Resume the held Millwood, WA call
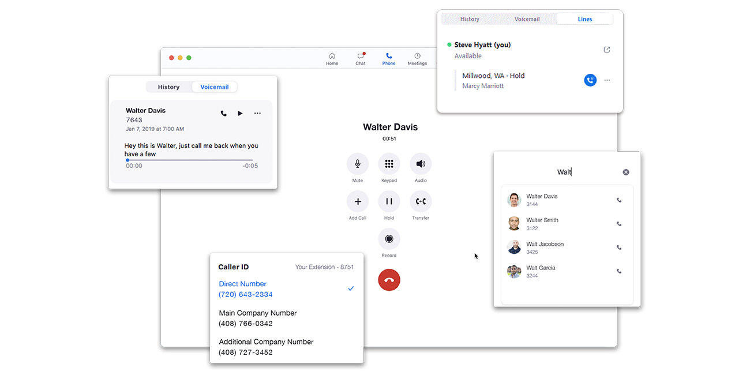This screenshot has height=375, width=750. point(590,80)
